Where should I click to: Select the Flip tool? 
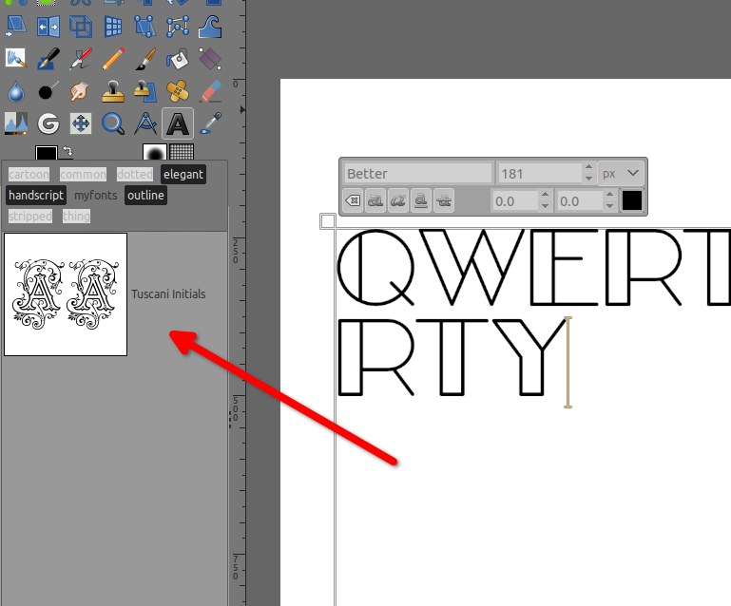pos(48,27)
